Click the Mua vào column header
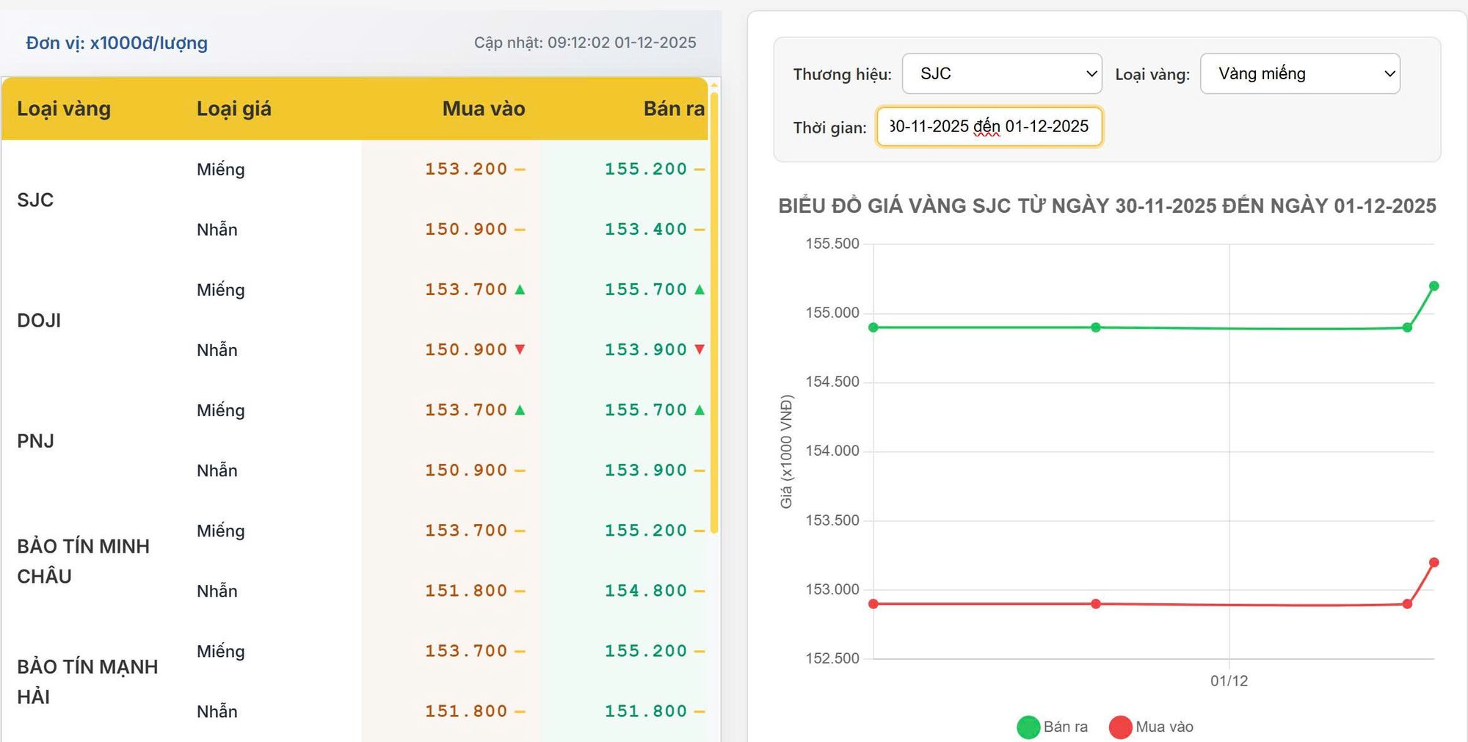The height and width of the screenshot is (742, 1468). coord(483,109)
